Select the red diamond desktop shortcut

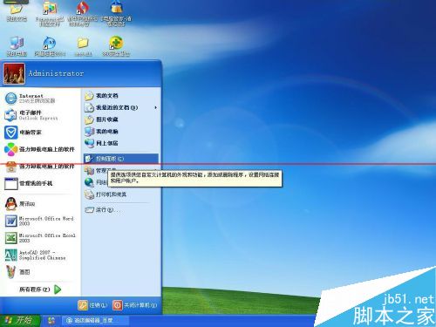coord(83,14)
